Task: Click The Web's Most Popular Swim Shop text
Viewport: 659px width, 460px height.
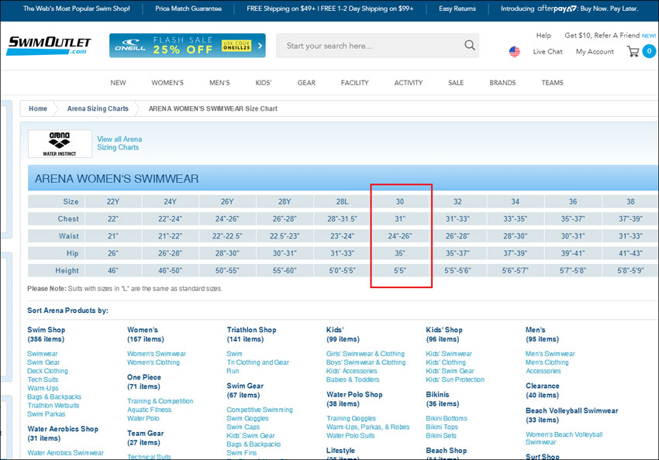Action: pos(77,9)
